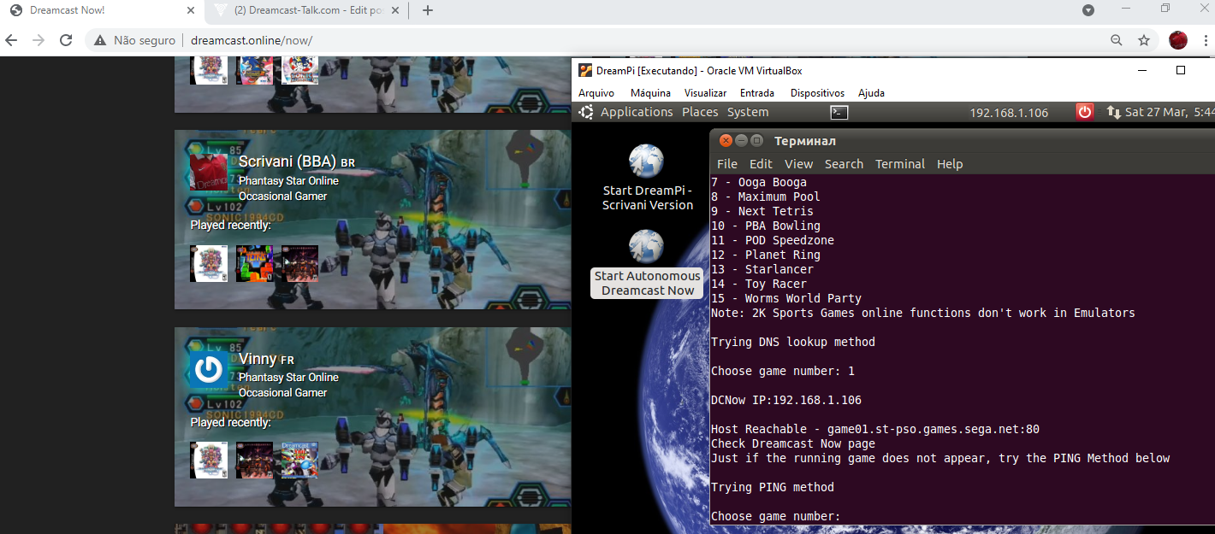This screenshot has height=534, width=1215.
Task: Click the Chrome forward arrow
Action: tap(39, 40)
